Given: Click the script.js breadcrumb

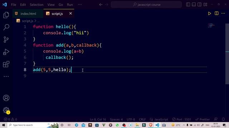Looking at the screenshot, I should 28,21.
